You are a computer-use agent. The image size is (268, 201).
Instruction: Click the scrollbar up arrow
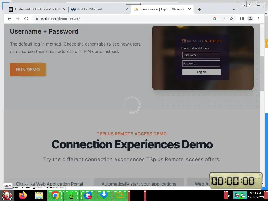click(262, 26)
